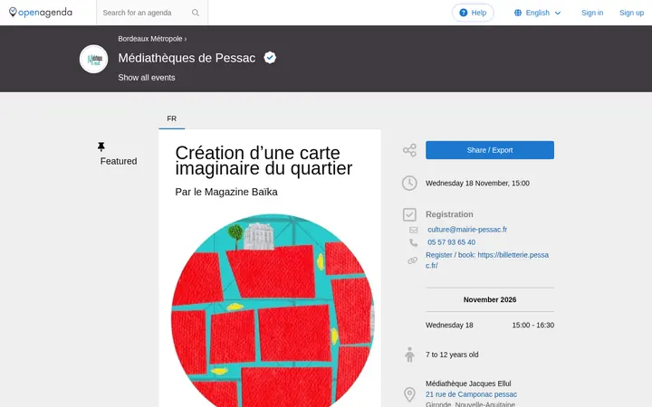Click Show all events
Viewport: 652px width, 407px height.
(x=147, y=78)
